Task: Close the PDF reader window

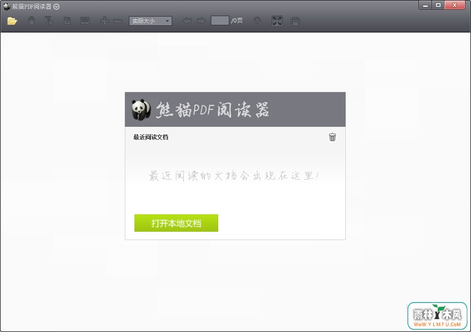Action: click(455, 5)
